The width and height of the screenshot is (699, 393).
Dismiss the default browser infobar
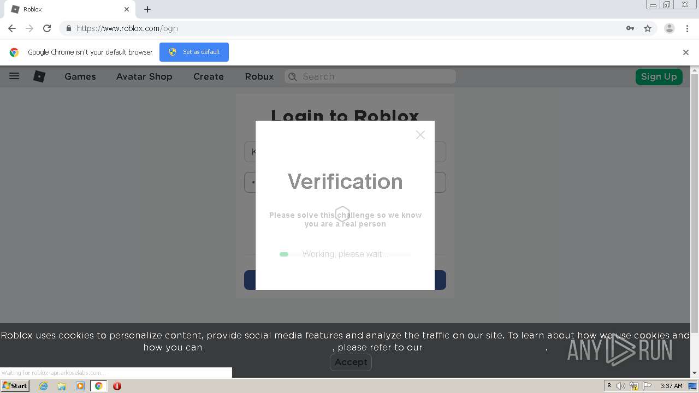point(686,52)
